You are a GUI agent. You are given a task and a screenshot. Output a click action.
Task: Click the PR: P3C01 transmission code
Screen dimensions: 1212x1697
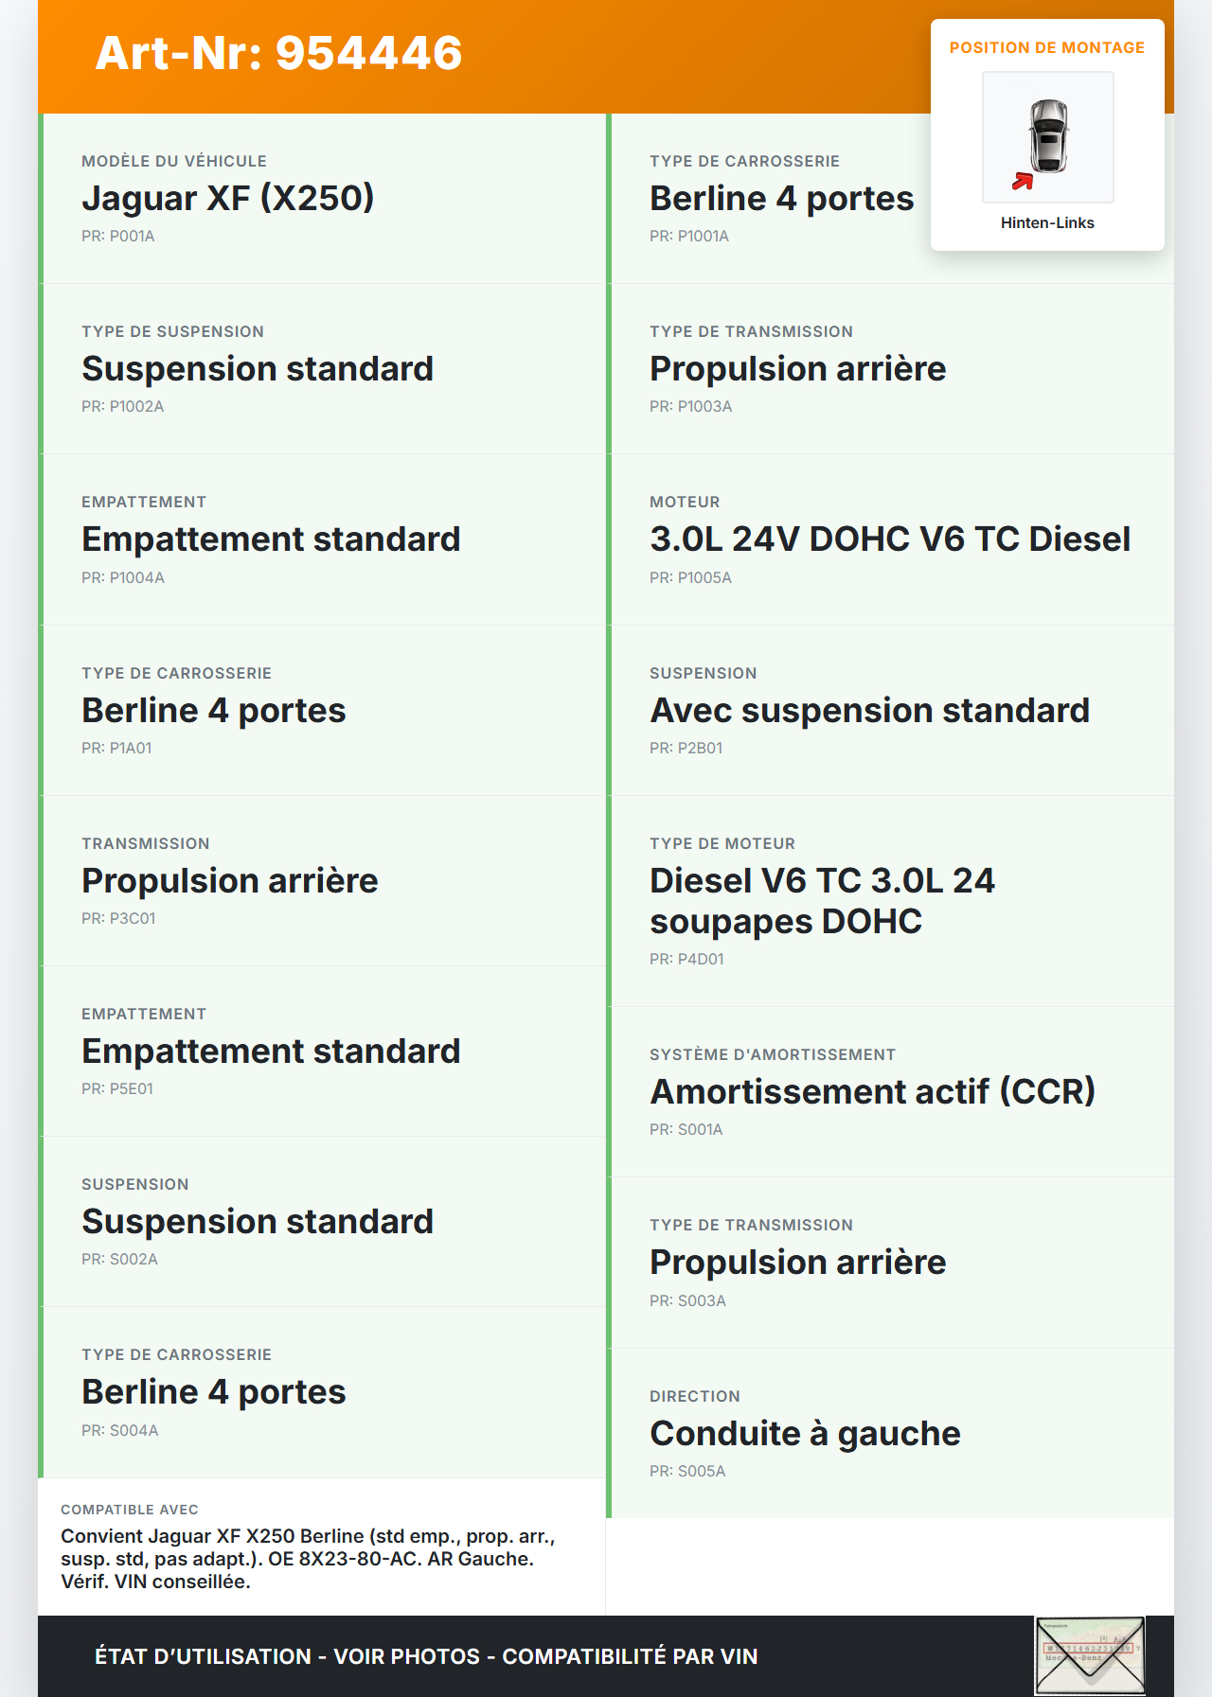coord(118,918)
